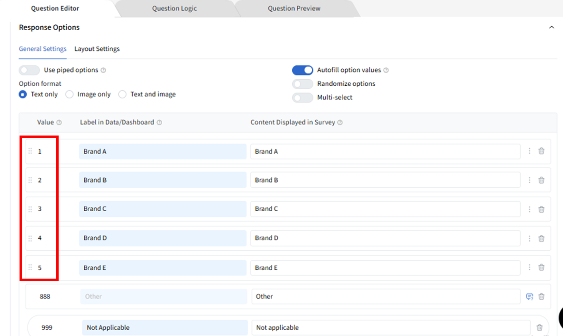Open the Question Preview tab
Screen dimensions: 563x336
(294, 8)
